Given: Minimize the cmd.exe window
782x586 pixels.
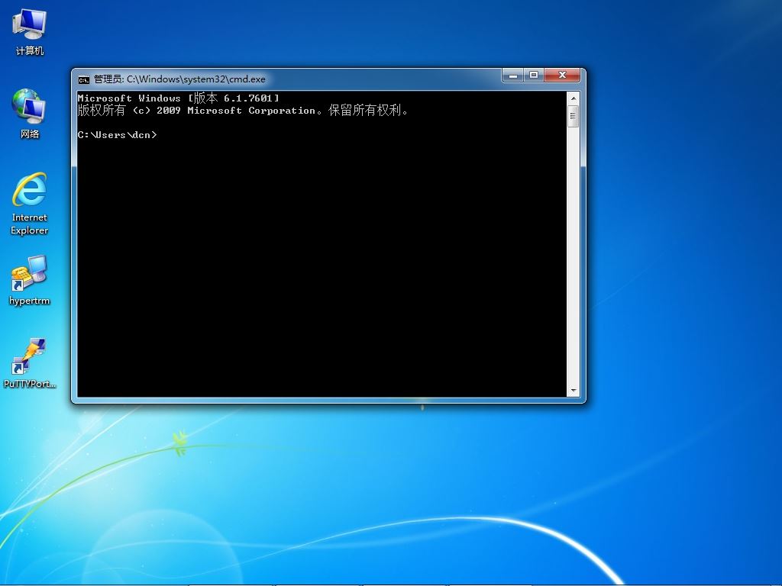Looking at the screenshot, I should click(512, 76).
